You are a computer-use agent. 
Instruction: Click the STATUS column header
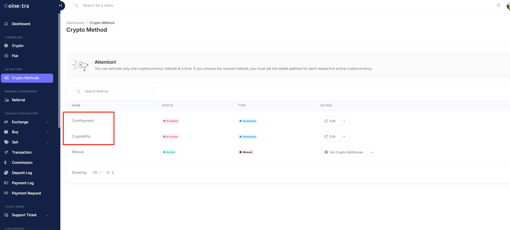tap(168, 106)
